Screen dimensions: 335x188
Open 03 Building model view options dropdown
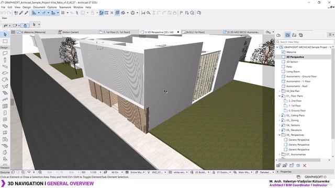pos(200,172)
